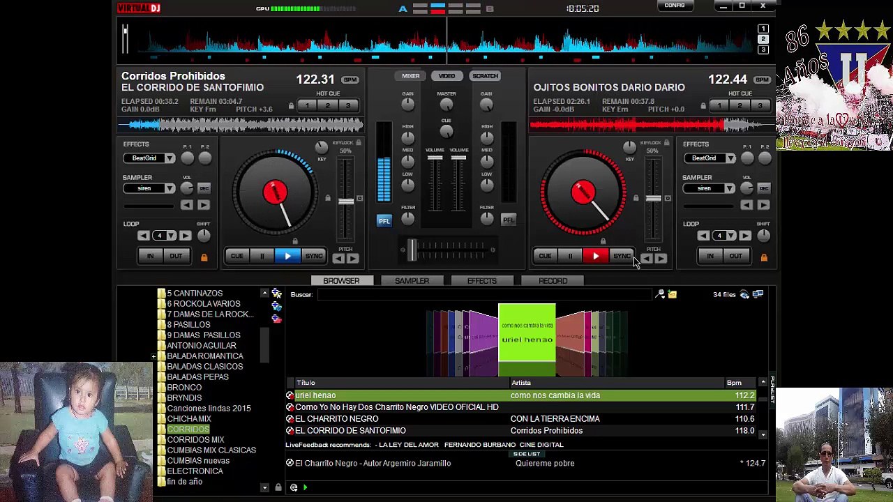Click right deck SYNC button
893x502 pixels.
coord(622,257)
